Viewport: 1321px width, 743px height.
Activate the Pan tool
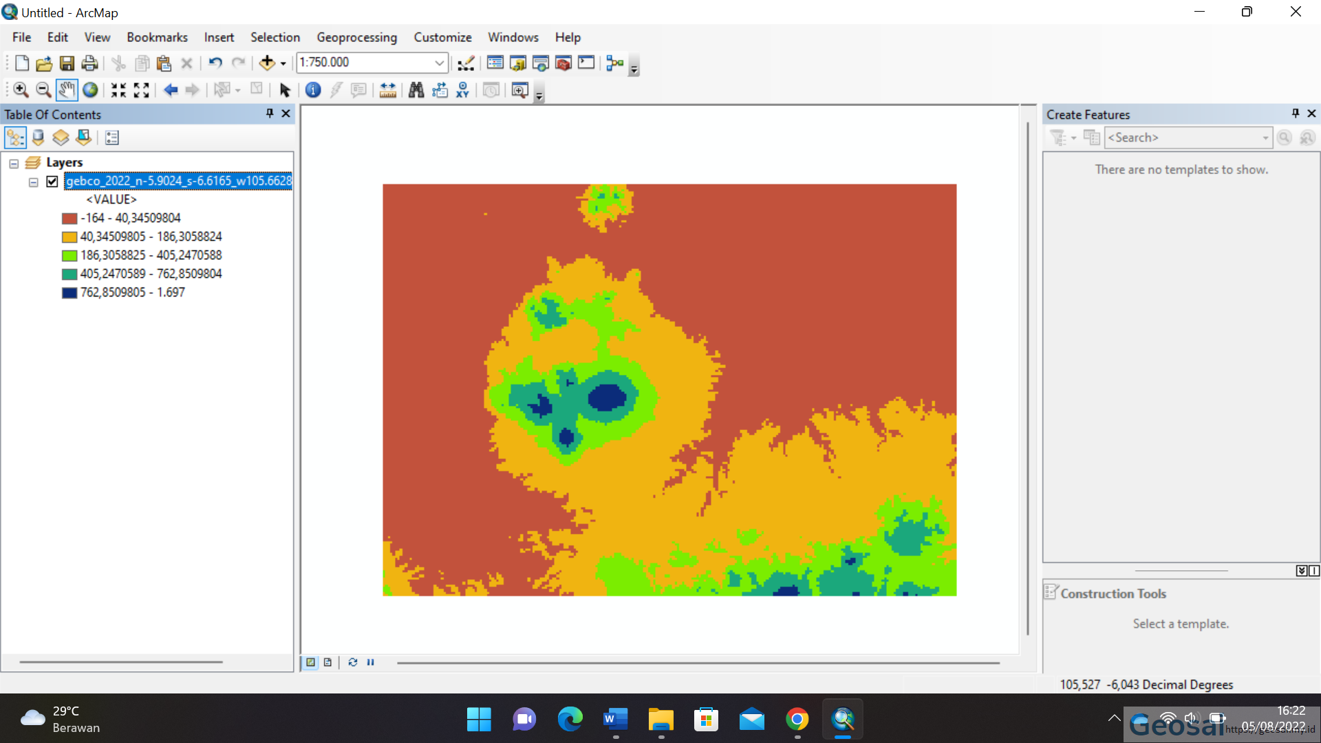pyautogui.click(x=67, y=89)
